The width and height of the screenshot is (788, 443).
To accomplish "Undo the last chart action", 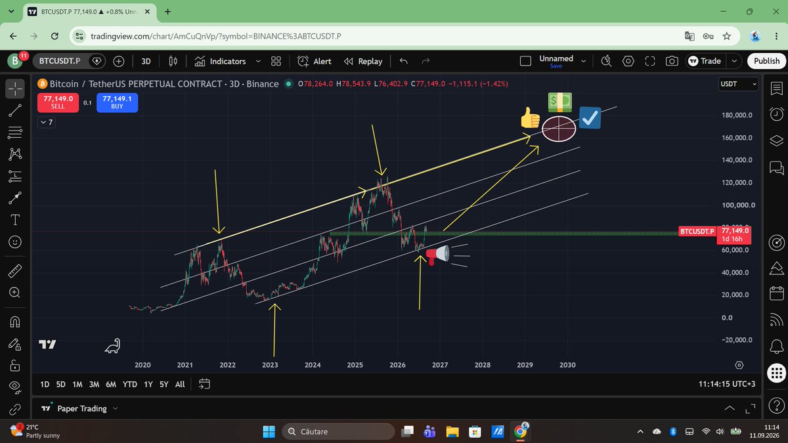I will 403,61.
